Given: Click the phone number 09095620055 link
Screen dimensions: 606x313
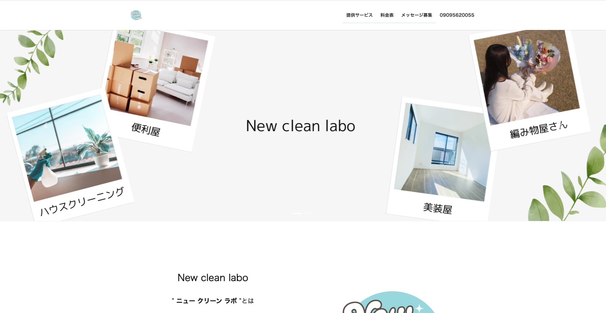Looking at the screenshot, I should coord(457,15).
